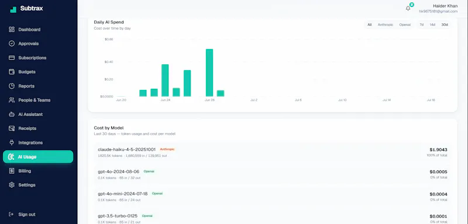Image resolution: width=468 pixels, height=224 pixels.
Task: Click the Receipts icon
Action: coord(12,128)
